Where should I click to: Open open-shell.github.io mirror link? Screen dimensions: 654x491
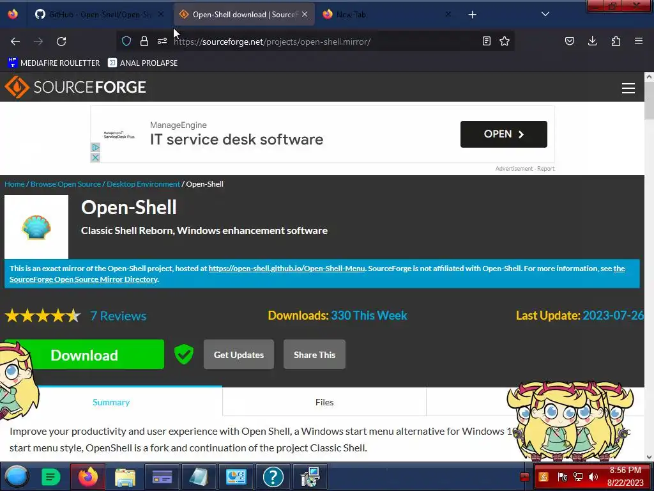pos(287,269)
